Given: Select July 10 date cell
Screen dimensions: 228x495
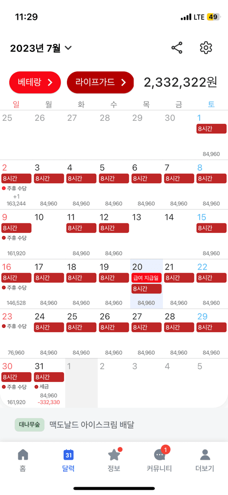Looking at the screenshot, I should pyautogui.click(x=49, y=234).
